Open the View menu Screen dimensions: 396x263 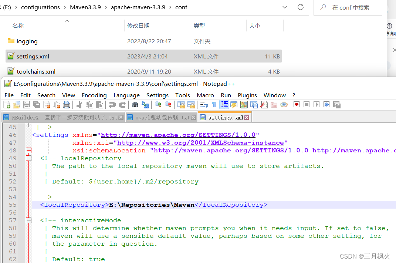pos(68,95)
